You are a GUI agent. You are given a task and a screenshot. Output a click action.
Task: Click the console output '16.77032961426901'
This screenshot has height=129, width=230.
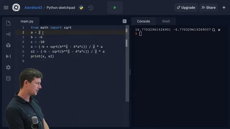pos(153,30)
